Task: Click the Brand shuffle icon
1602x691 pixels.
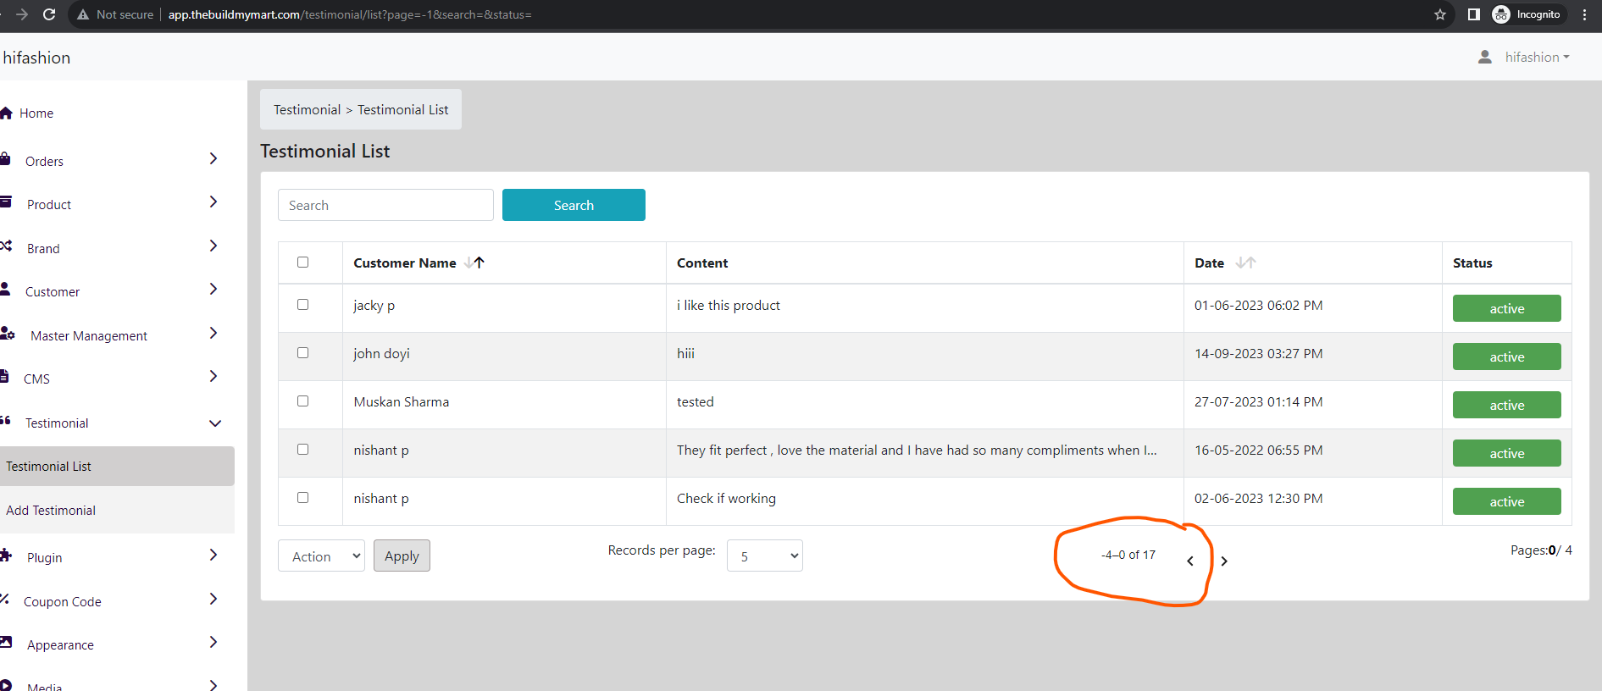Action: (6, 246)
